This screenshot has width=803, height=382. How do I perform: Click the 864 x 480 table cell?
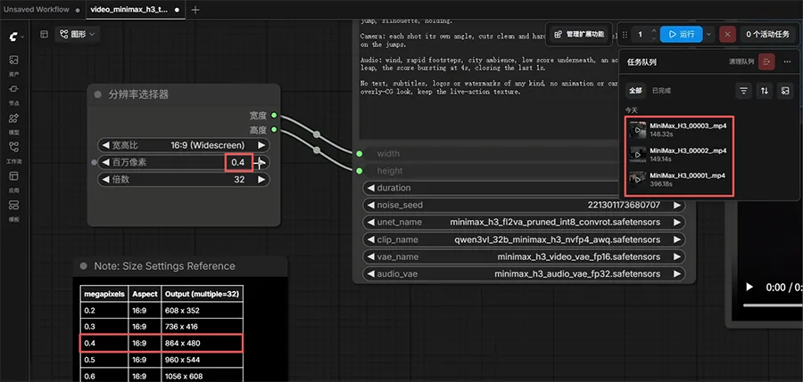pos(202,343)
